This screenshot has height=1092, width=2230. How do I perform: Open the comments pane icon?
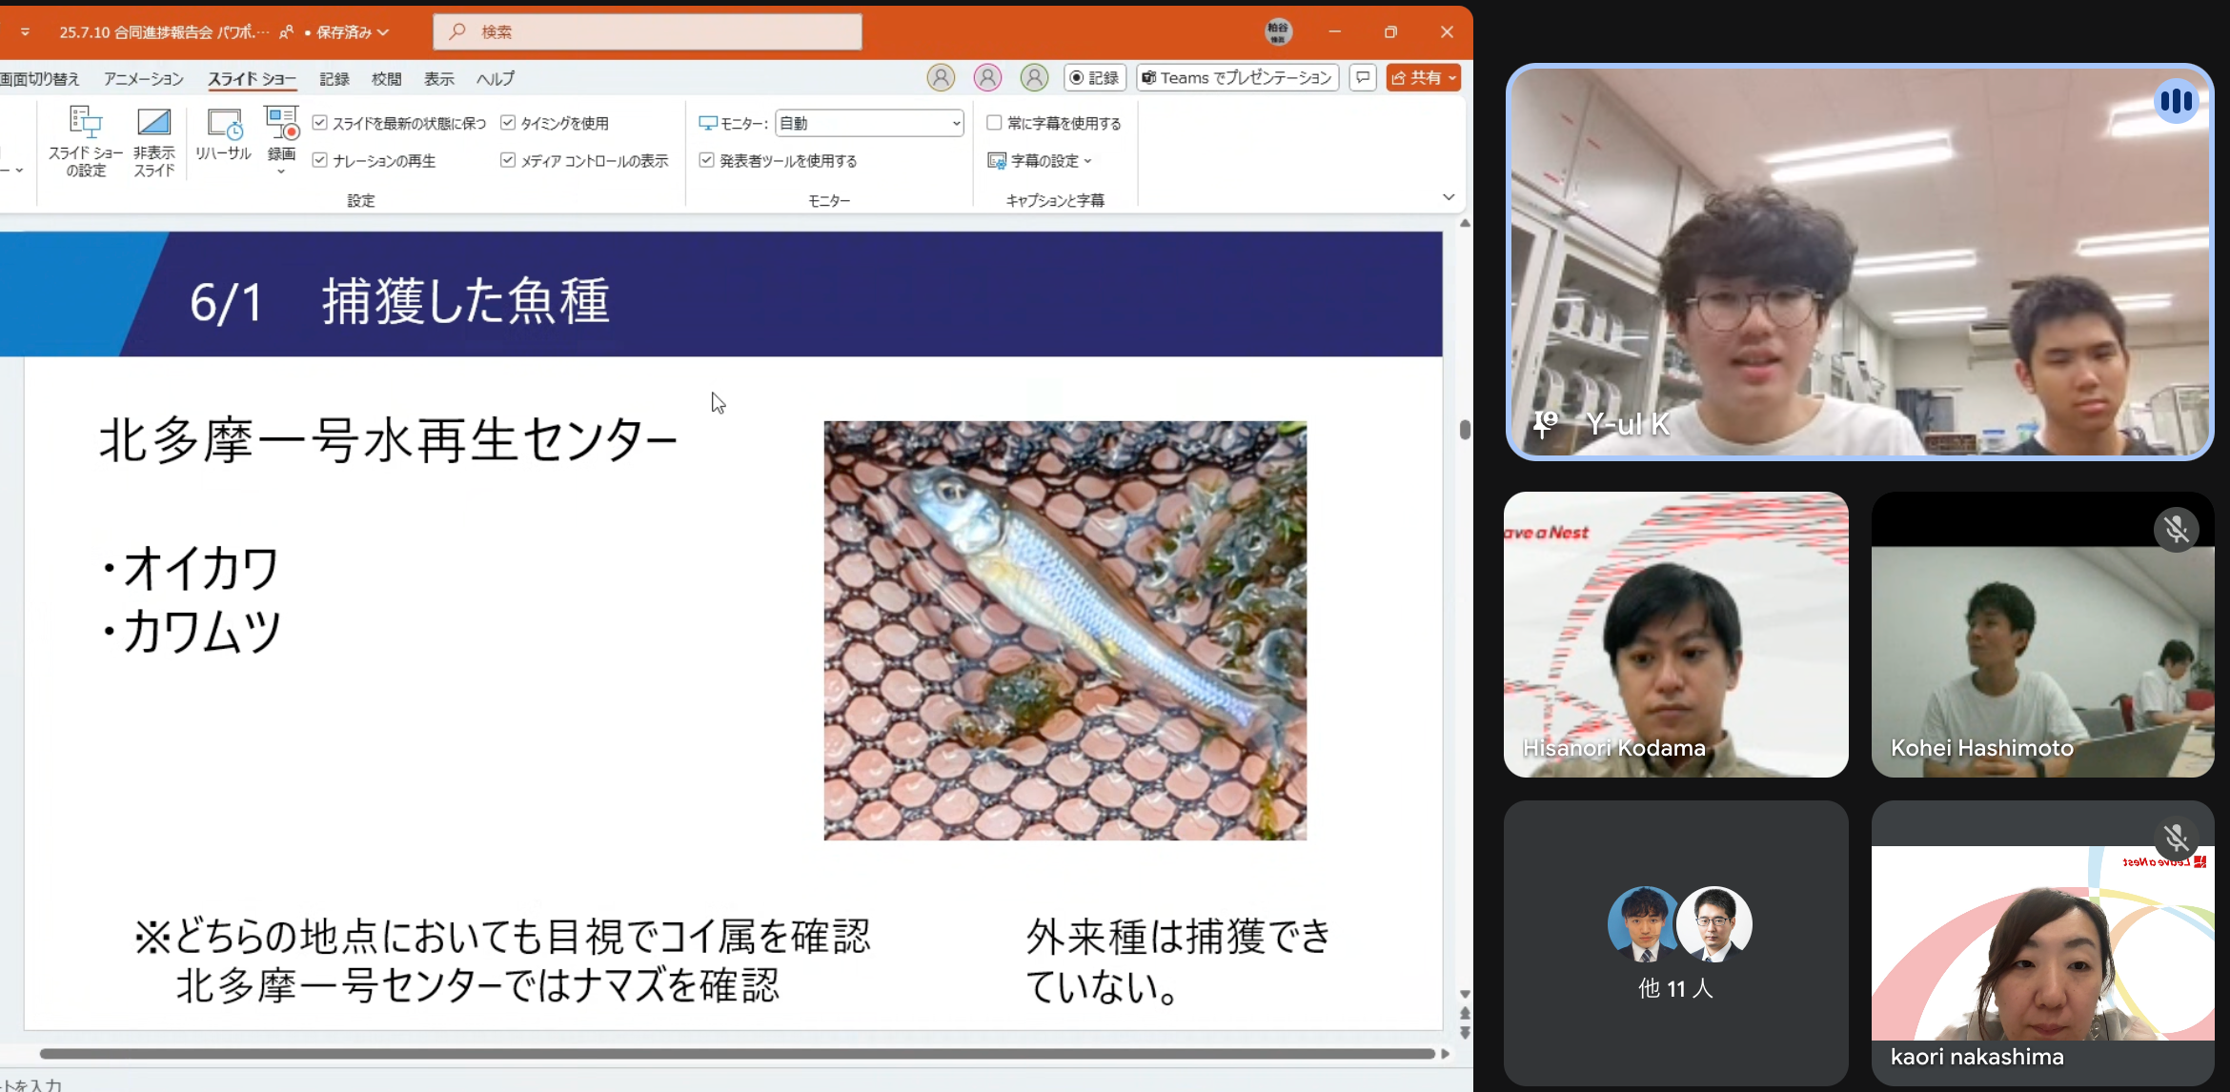point(1363,78)
